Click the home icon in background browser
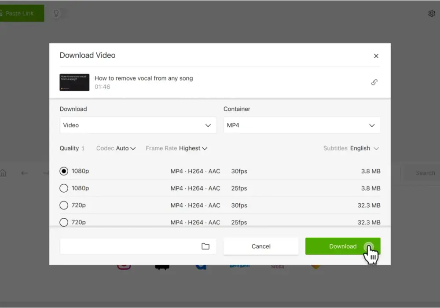Screen dimensions: 440x308 click(x=3, y=173)
